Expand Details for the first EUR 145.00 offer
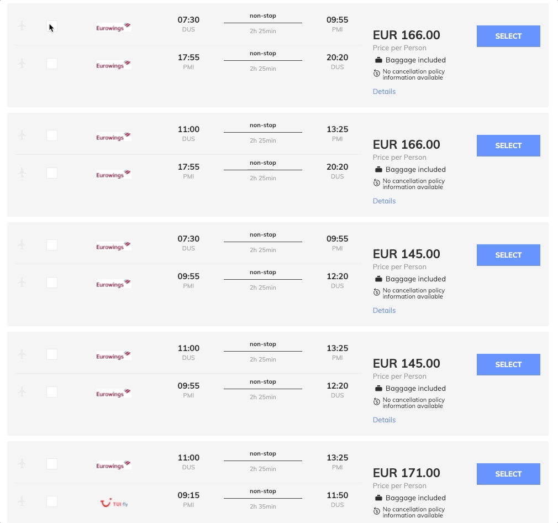Image resolution: width=558 pixels, height=523 pixels. tap(384, 311)
